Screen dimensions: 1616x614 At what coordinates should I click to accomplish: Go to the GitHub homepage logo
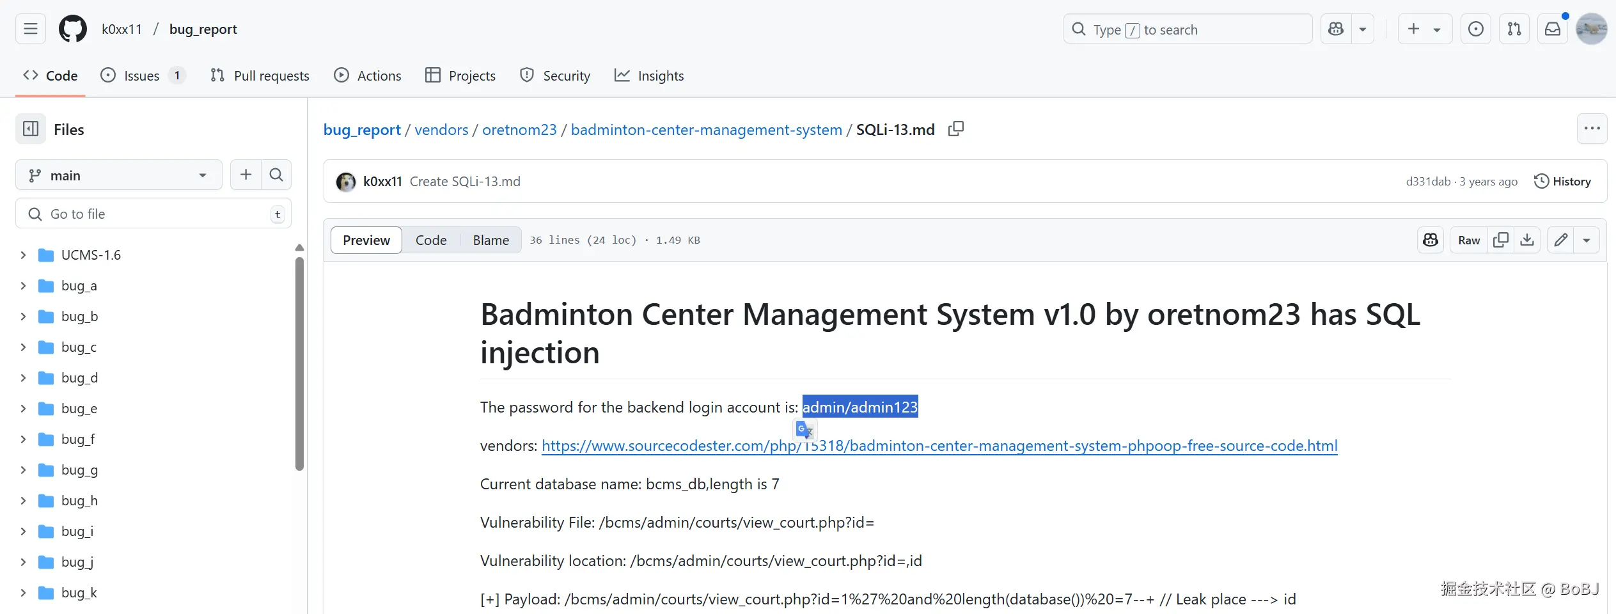(73, 29)
